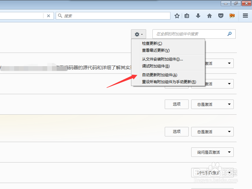Click the gear tools icon above the menu

pos(137,34)
